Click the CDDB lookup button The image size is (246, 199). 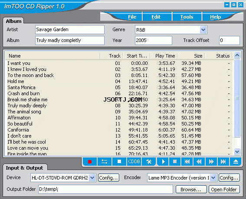[134, 161]
